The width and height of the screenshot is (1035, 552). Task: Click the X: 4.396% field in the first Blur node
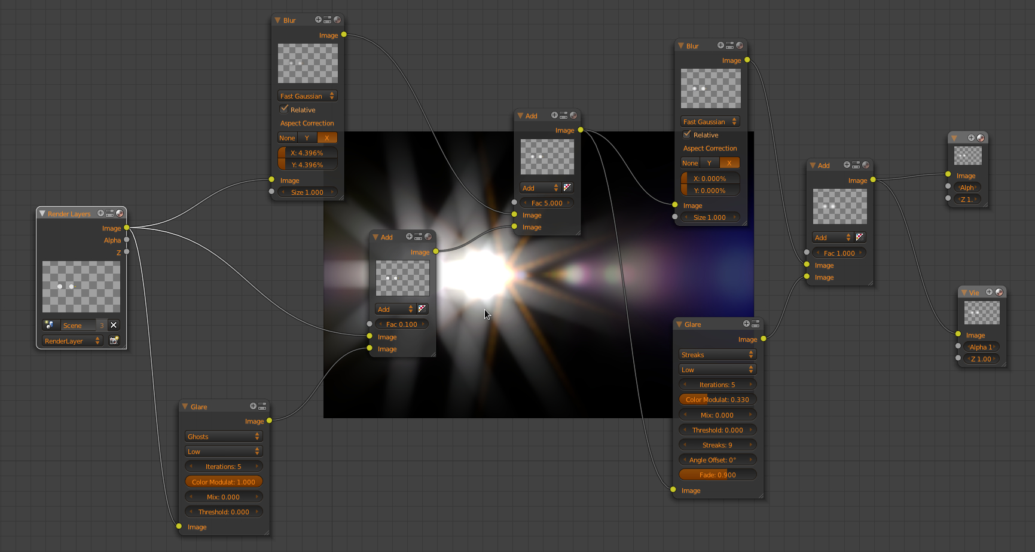click(x=307, y=152)
